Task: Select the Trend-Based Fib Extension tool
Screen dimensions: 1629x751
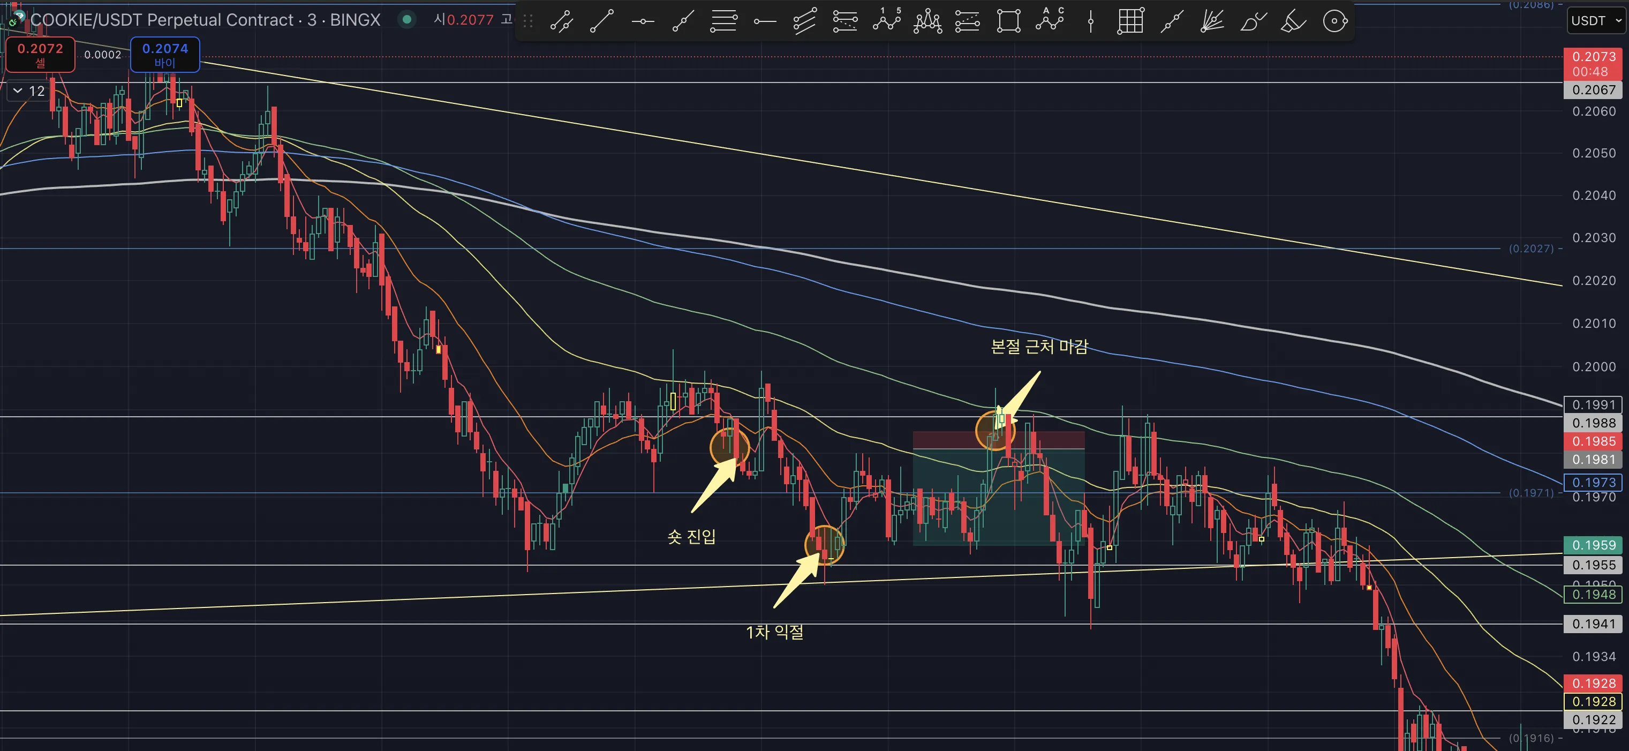Action: 846,21
